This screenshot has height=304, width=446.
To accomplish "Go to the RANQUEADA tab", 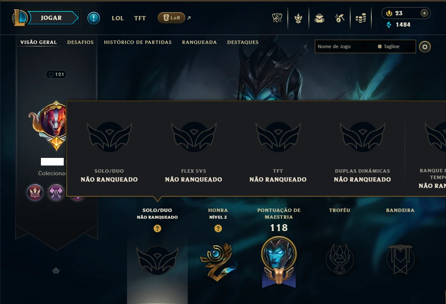I will tap(200, 42).
